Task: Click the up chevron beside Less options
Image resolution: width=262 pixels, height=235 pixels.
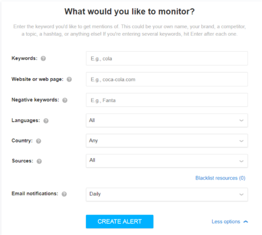Action: (x=246, y=222)
